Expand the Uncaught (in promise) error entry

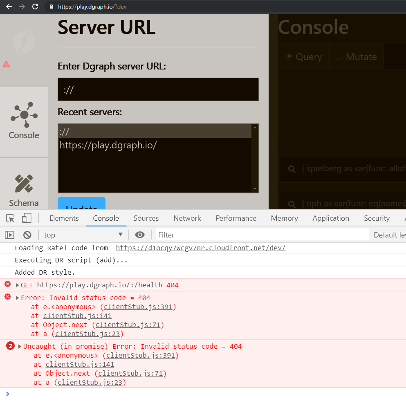[20, 346]
